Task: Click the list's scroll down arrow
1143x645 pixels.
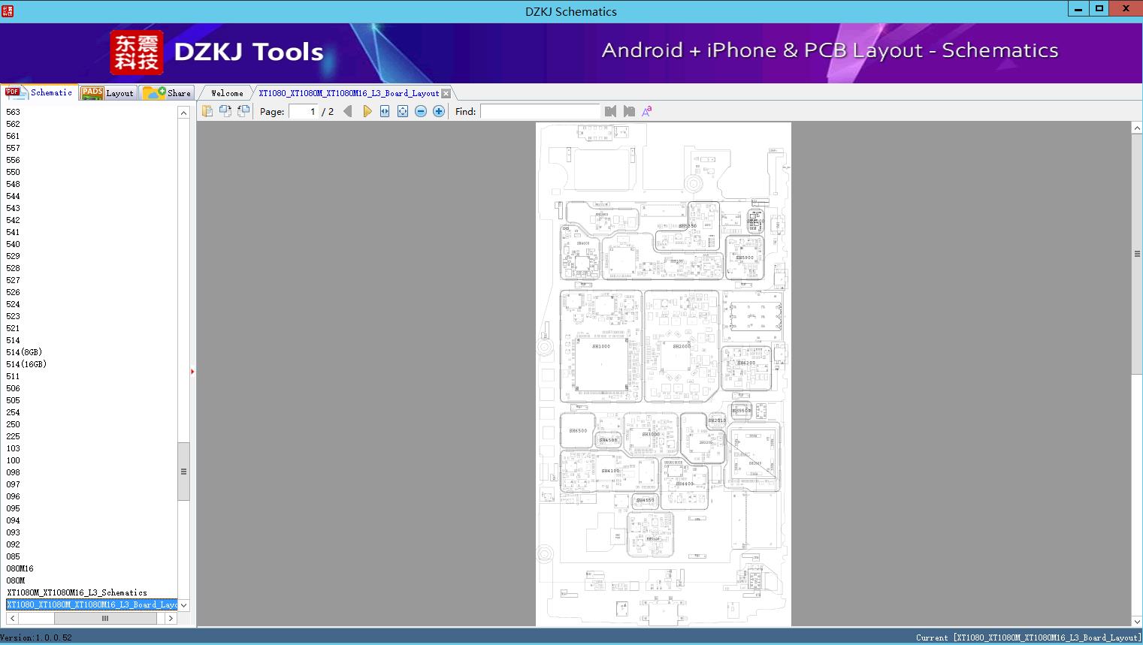Action: coord(183,605)
